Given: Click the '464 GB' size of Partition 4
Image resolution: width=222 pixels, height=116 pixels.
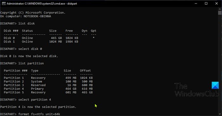Looking at the screenshot, I should pyautogui.click(x=71, y=89).
